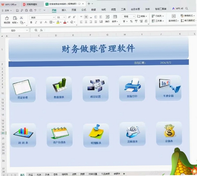This screenshot has width=197, height=176.
Task: Switch to the 插入 Insert ribbon tab
Action: tap(64, 10)
